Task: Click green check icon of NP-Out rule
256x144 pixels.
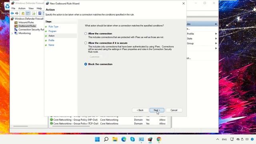Action: click(x=51, y=120)
